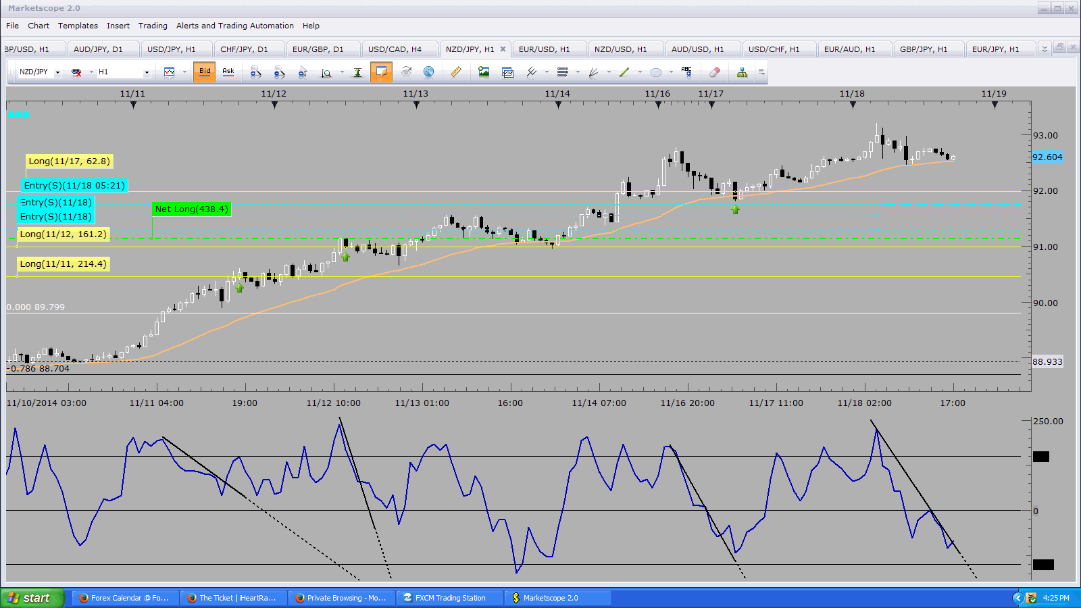The width and height of the screenshot is (1081, 608).
Task: Toggle the Bid price button
Action: 204,72
